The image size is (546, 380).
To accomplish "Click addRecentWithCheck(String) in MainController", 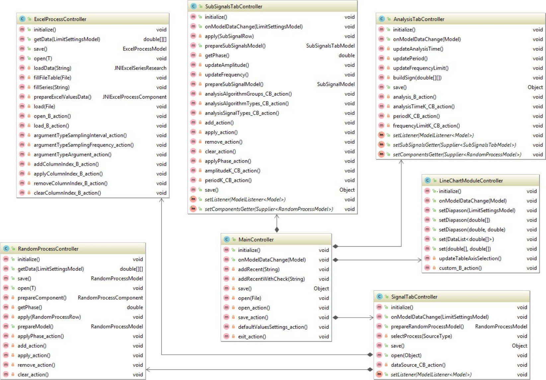I will [x=271, y=279].
